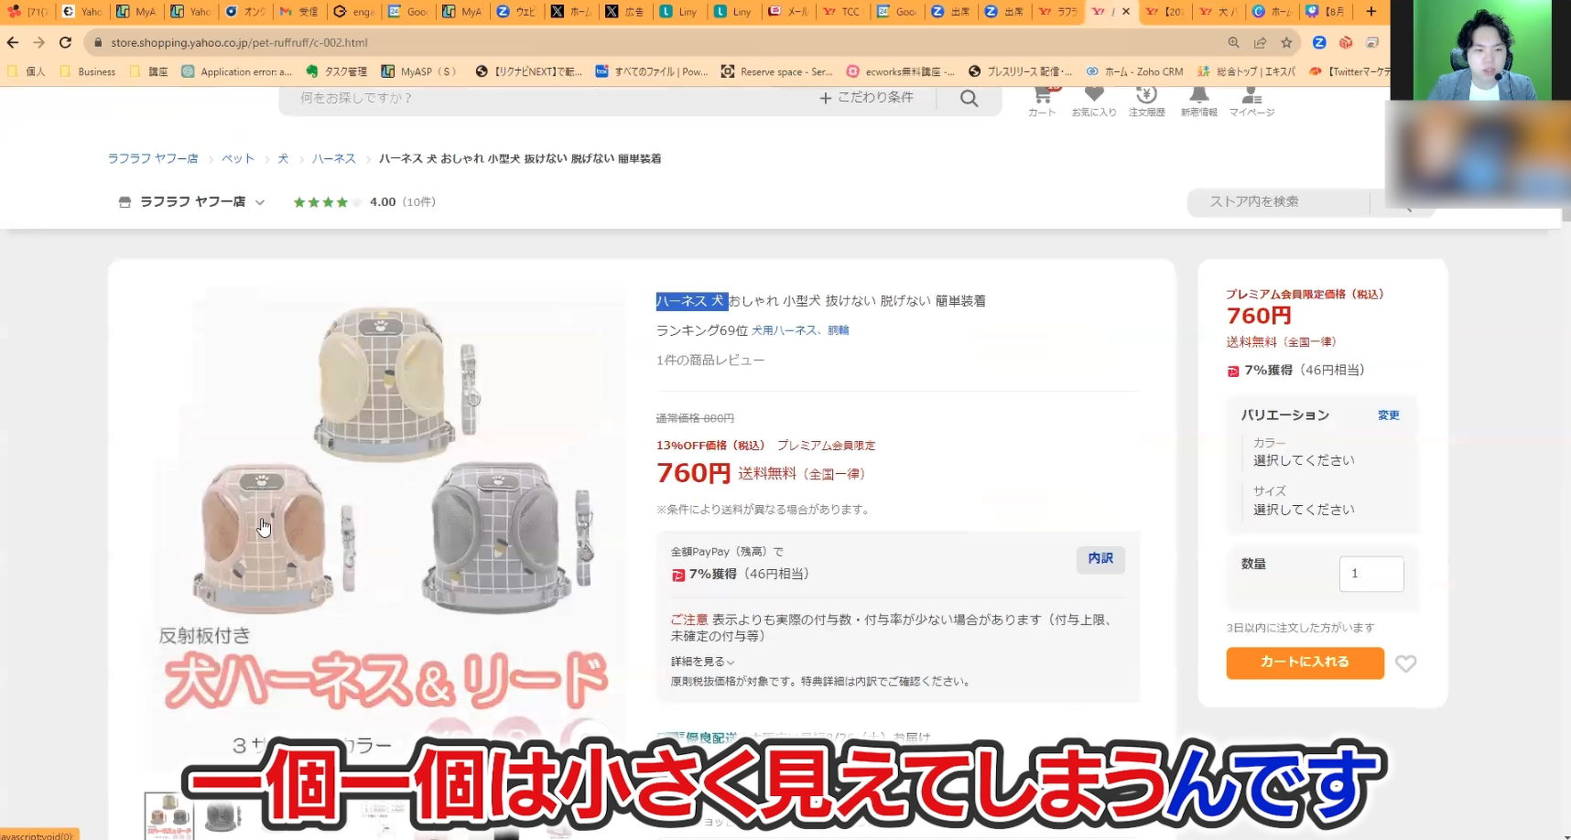Open the 内訳 payment breakdown
The width and height of the screenshot is (1571, 840).
[1100, 559]
